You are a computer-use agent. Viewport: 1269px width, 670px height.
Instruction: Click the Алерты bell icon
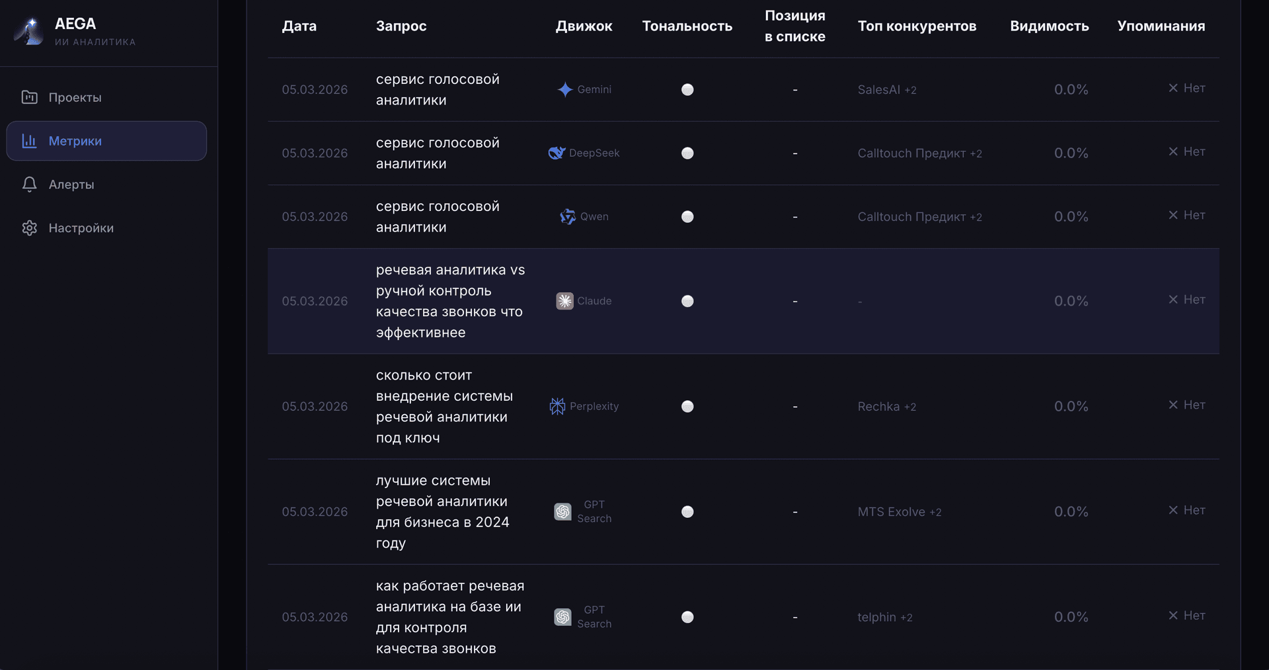tap(29, 185)
